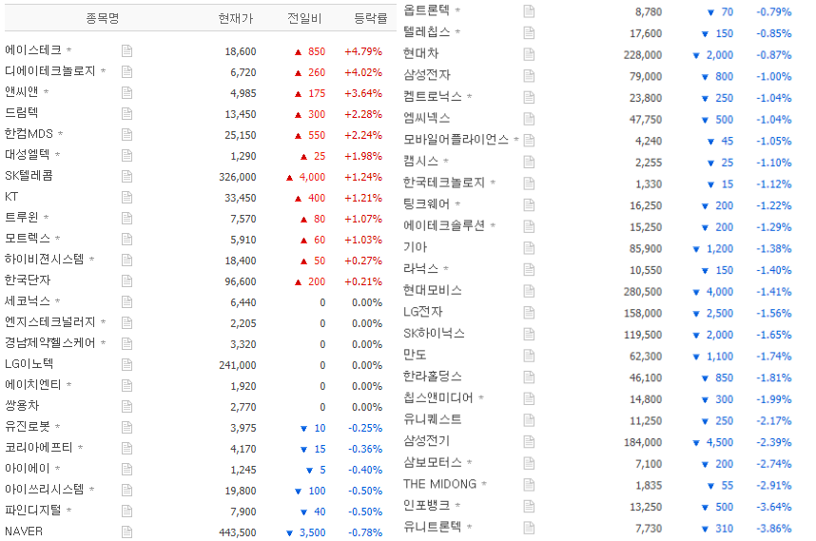Open the 아이에이 stock link

click(27, 469)
